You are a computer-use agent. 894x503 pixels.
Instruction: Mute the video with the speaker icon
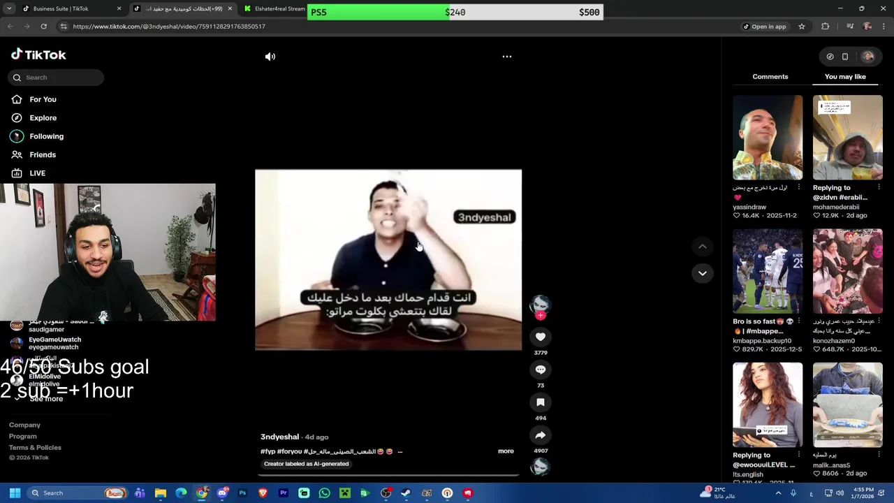tap(270, 57)
